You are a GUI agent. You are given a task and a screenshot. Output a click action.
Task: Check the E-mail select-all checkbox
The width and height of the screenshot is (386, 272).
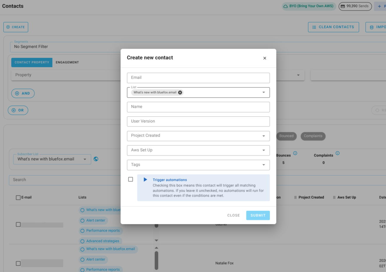[18, 197]
